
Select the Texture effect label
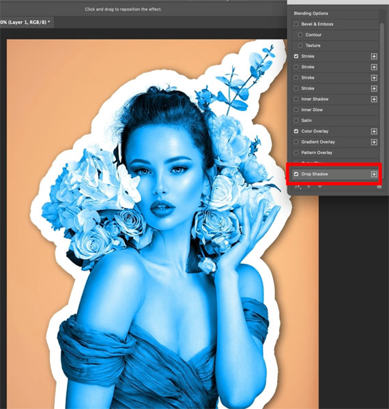coord(313,46)
